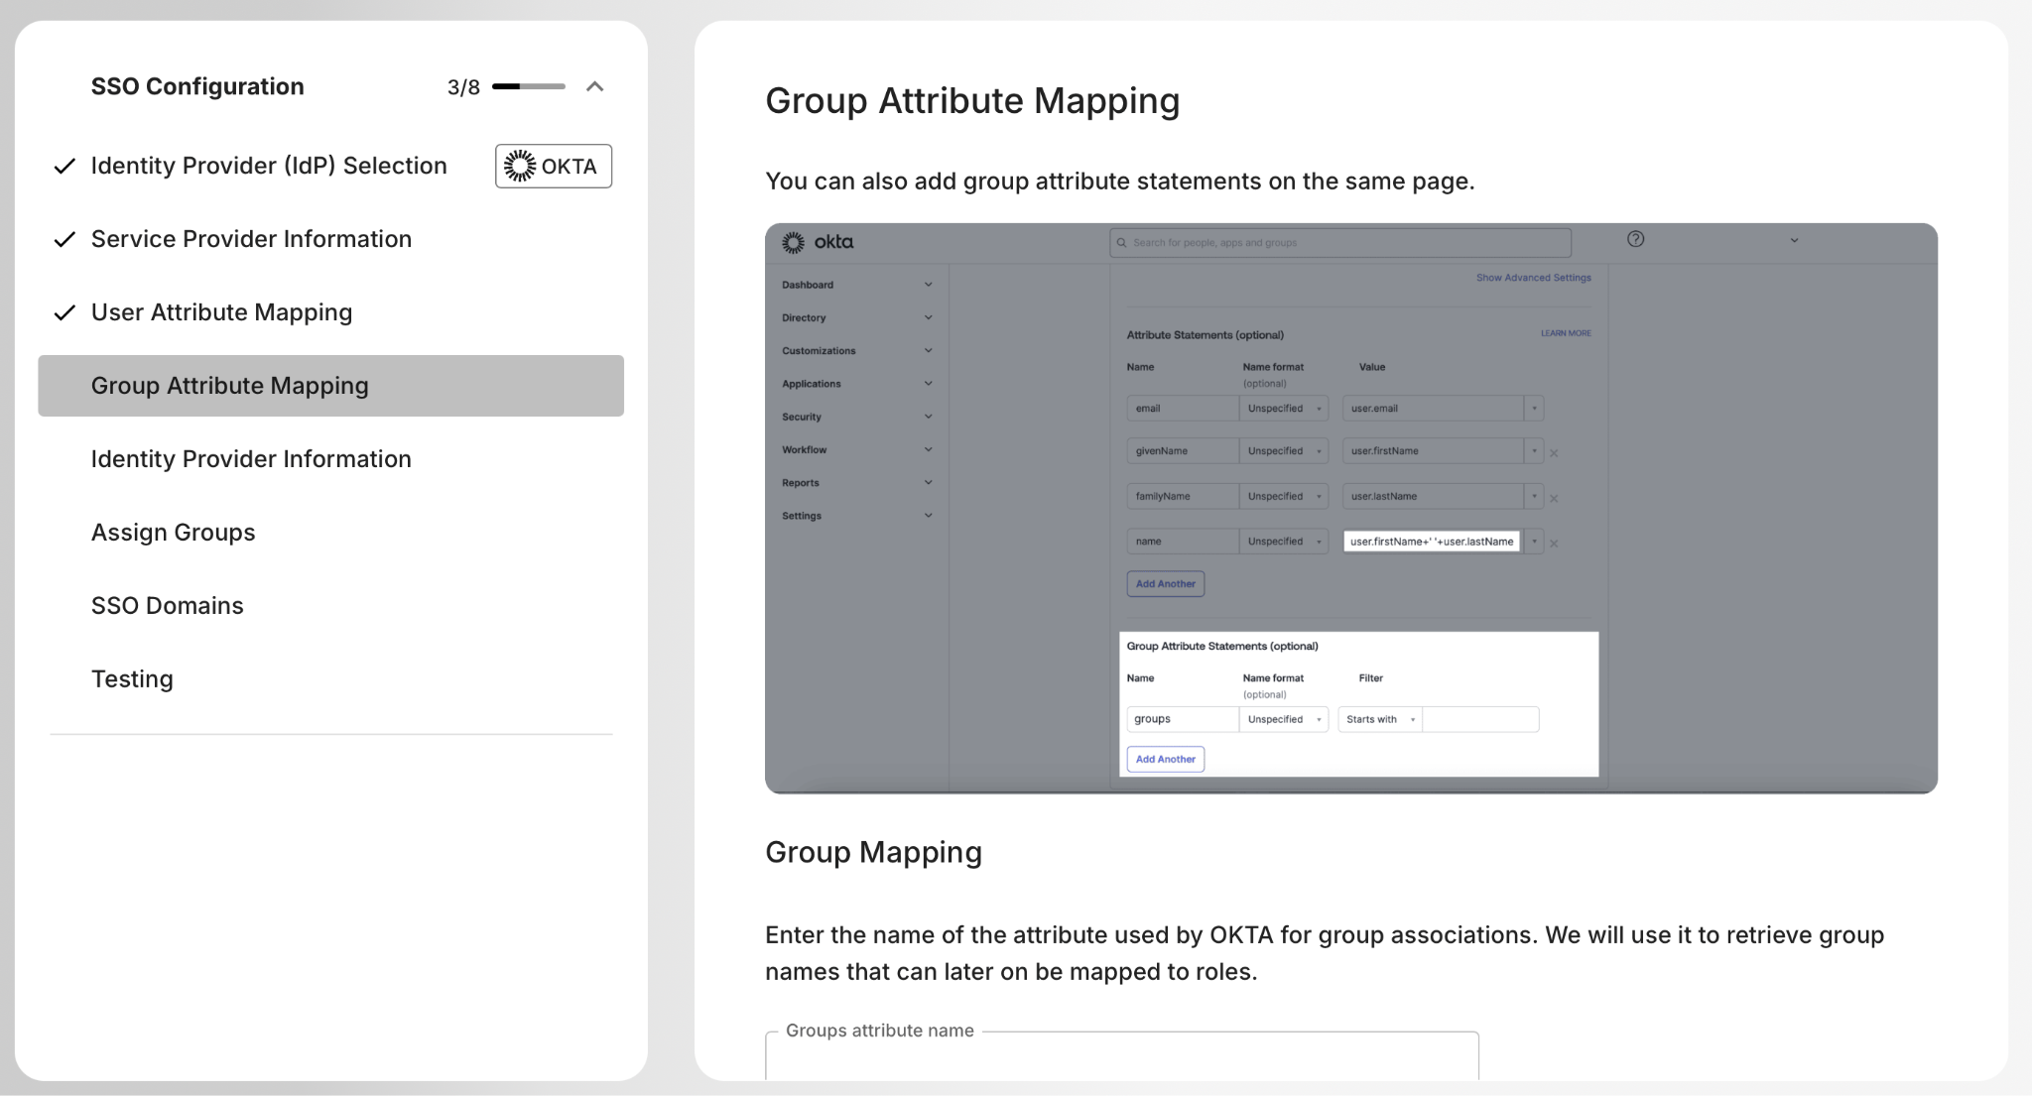The image size is (2032, 1096).
Task: Click the OKTA logo badge
Action: [553, 166]
